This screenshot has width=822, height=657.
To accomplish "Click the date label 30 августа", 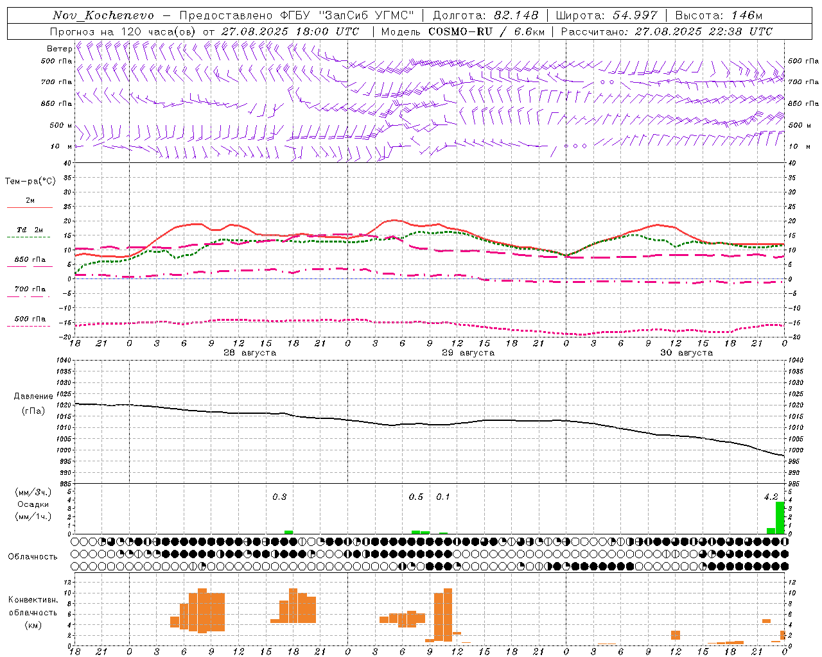I will click(686, 353).
